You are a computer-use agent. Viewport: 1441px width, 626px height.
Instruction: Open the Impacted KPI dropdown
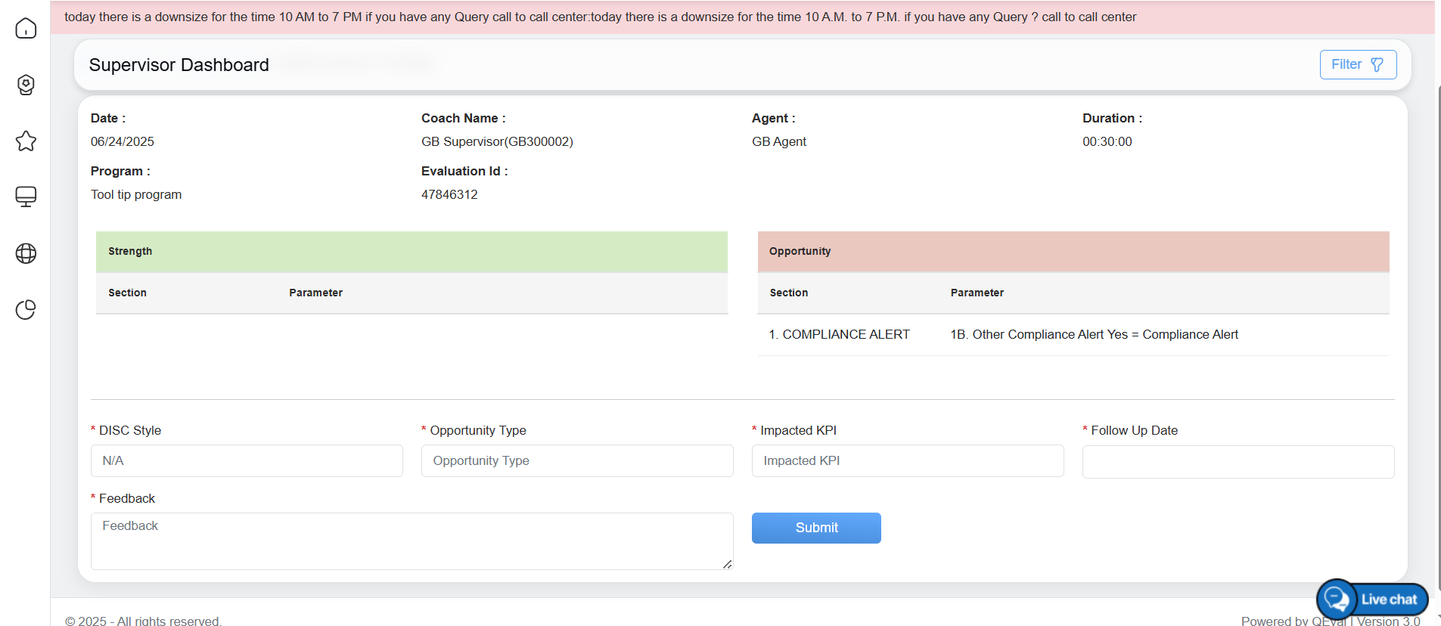click(907, 460)
